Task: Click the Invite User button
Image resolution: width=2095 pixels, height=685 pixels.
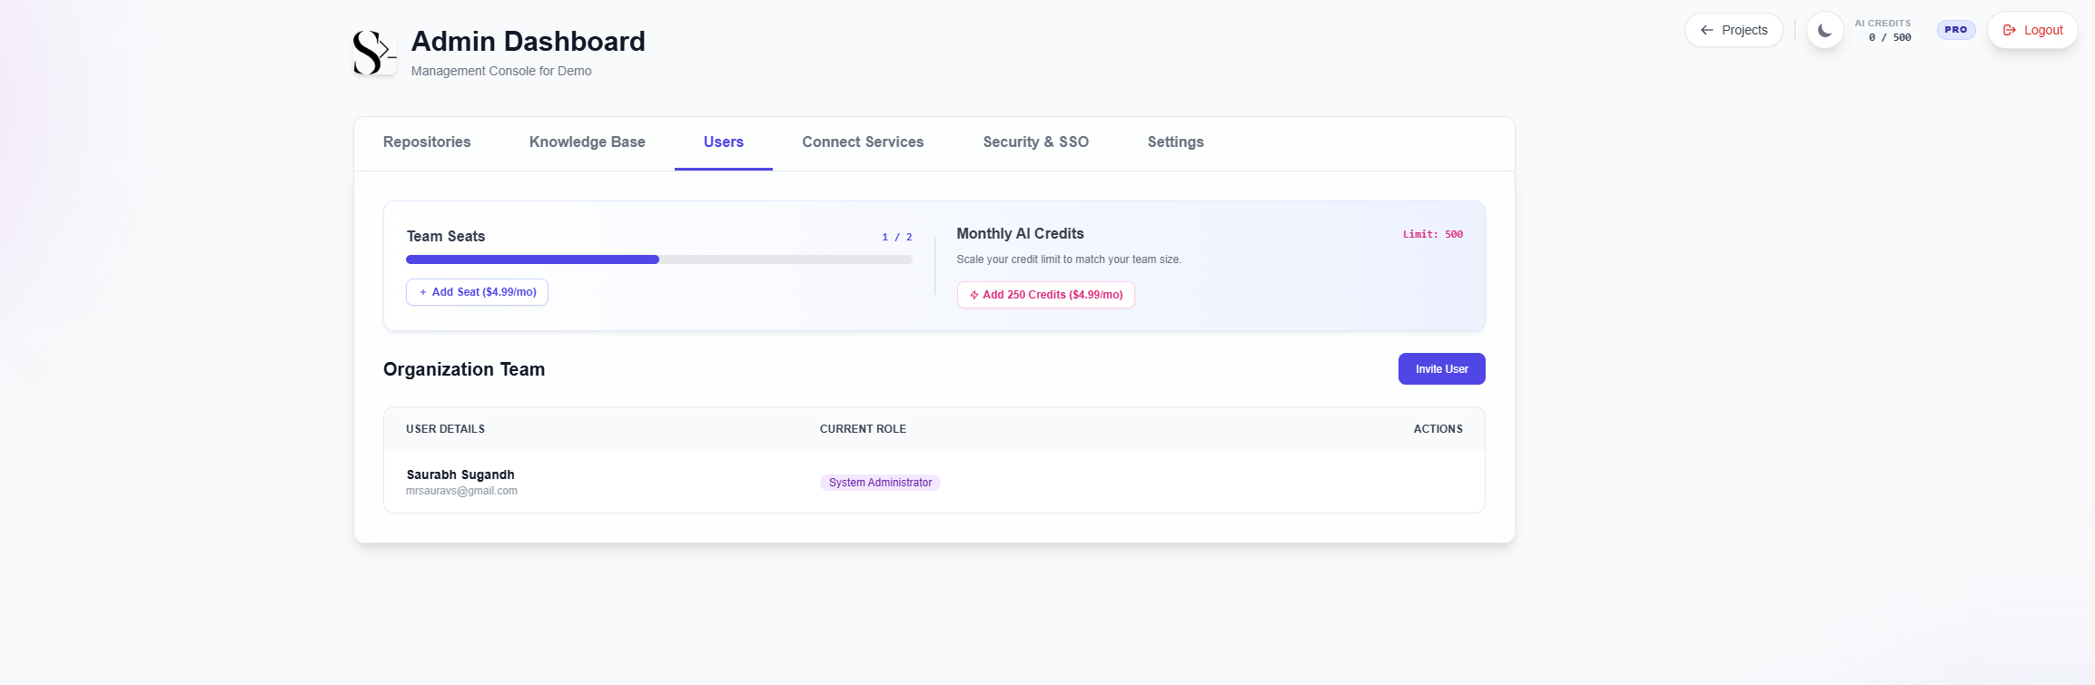Action: click(x=1442, y=369)
